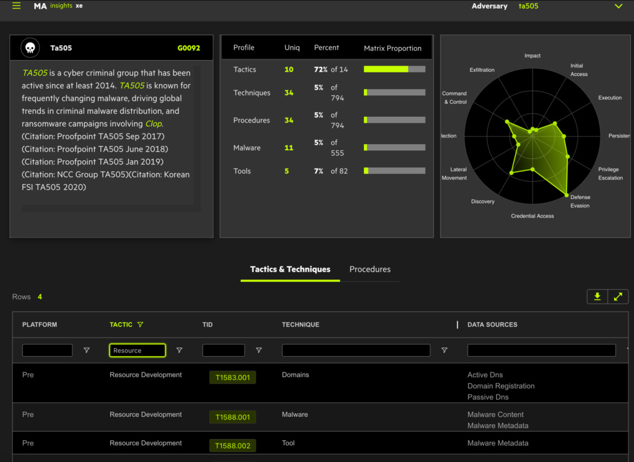Click the Discovery radar label

point(482,202)
